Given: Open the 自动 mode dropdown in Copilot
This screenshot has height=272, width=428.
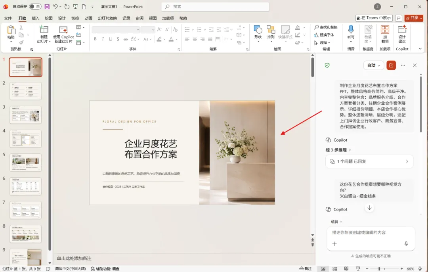Looking at the screenshot, I should coord(373,65).
